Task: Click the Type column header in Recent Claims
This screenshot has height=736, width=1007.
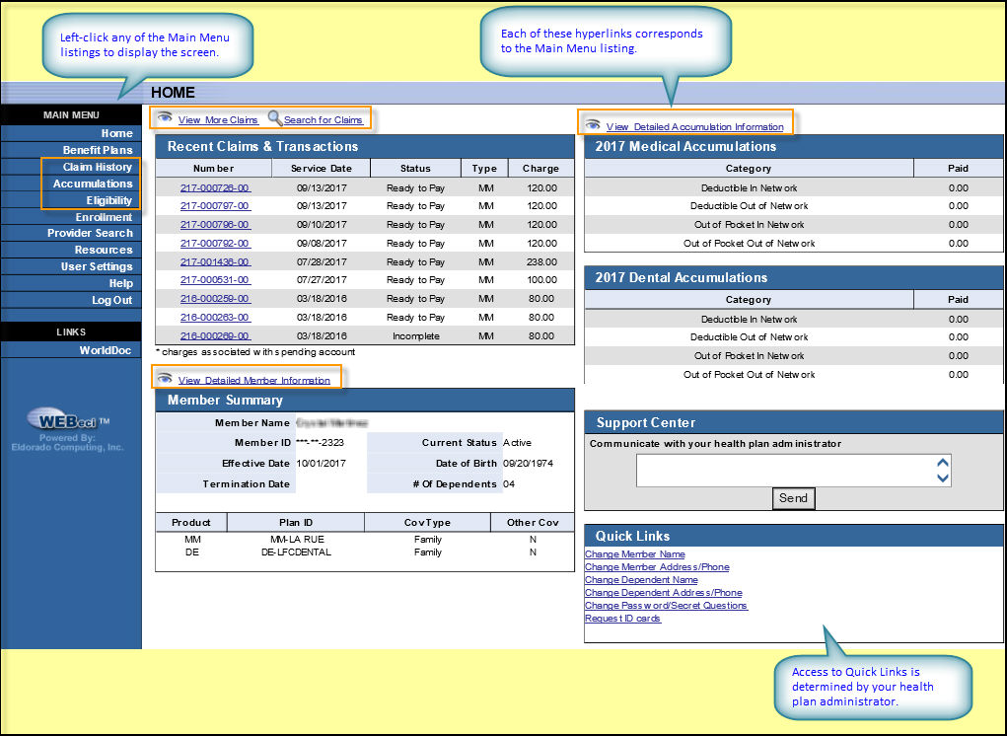Action: coord(484,169)
